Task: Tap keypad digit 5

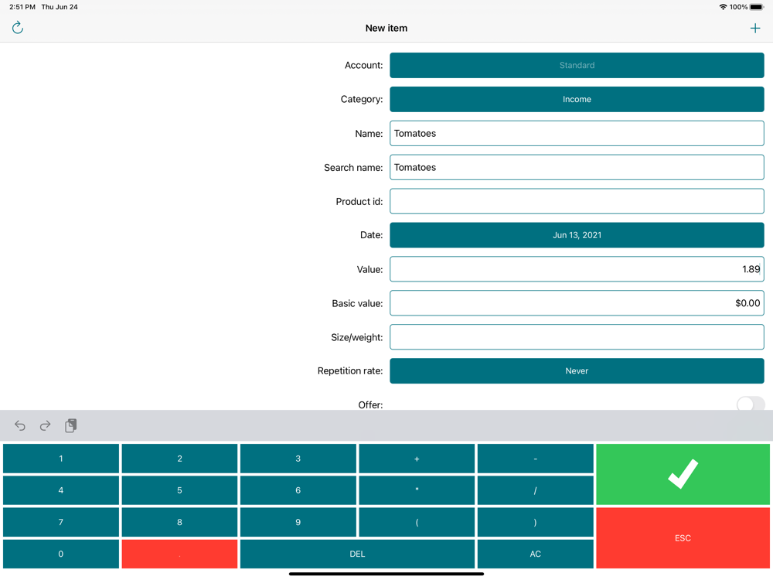Action: [x=179, y=490]
